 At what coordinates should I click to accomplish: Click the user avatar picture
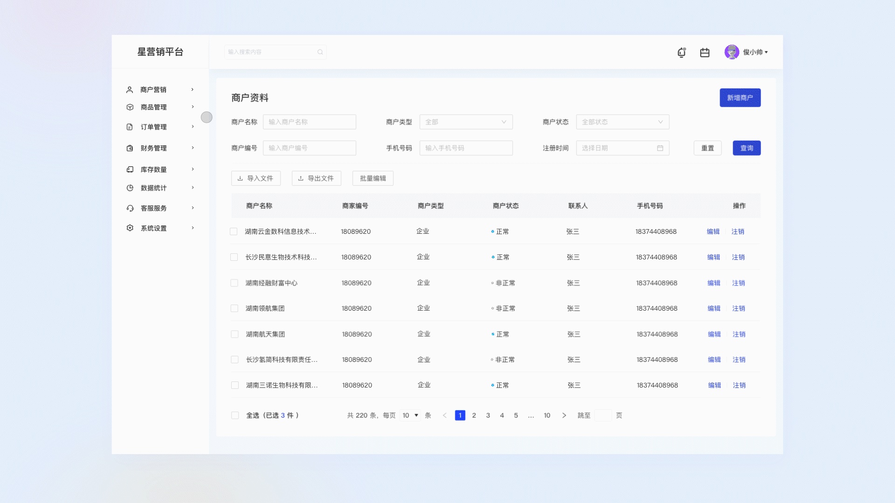(x=731, y=52)
